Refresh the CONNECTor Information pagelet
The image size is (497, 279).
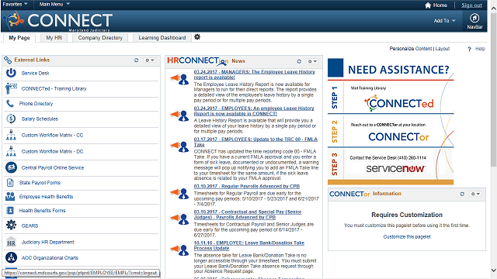pos(462,194)
